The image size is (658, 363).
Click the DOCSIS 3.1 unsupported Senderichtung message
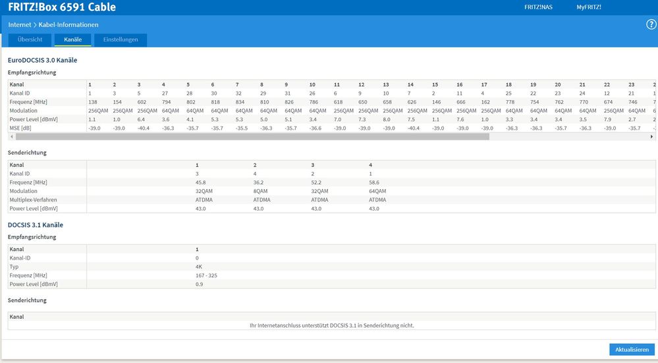(331, 325)
